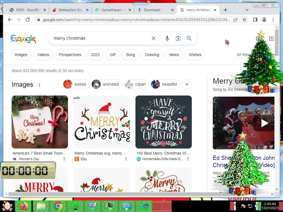Click the 00:00:00 timer widget
This screenshot has height=212, width=283.
click(x=28, y=170)
